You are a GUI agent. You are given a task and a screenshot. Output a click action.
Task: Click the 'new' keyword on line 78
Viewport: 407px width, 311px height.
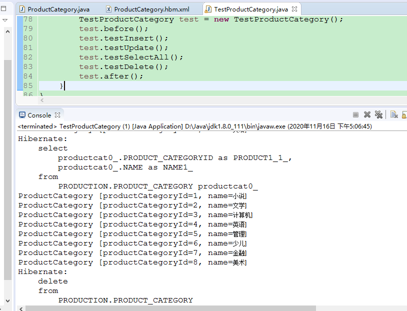[221, 19]
